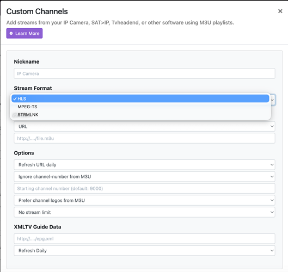The width and height of the screenshot is (288, 272).
Task: Click the XMLTV epg.xml URL field
Action: click(x=144, y=239)
